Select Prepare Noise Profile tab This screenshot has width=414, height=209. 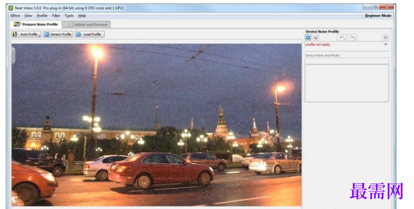point(36,24)
